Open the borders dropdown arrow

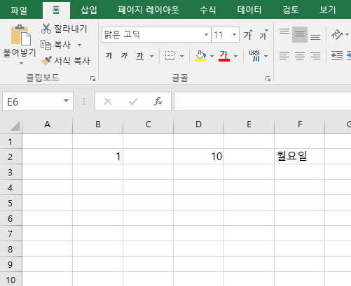[x=181, y=56]
